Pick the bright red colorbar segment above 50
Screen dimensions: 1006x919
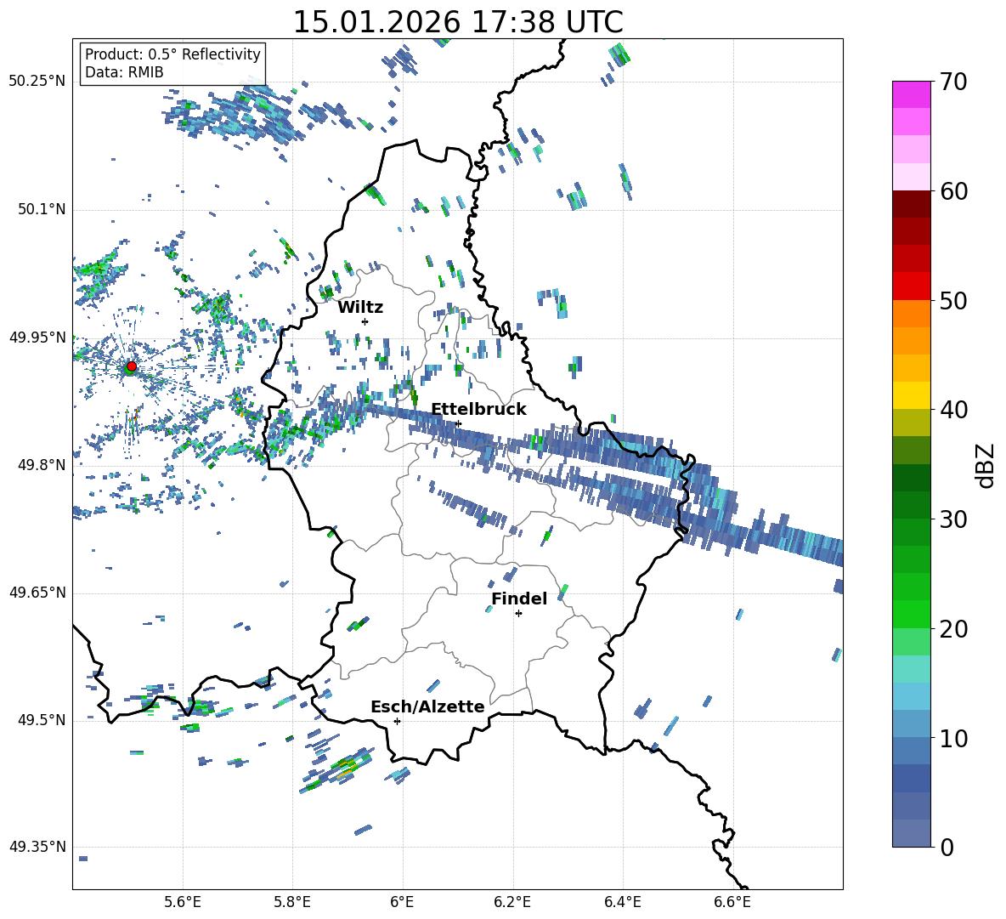912,286
